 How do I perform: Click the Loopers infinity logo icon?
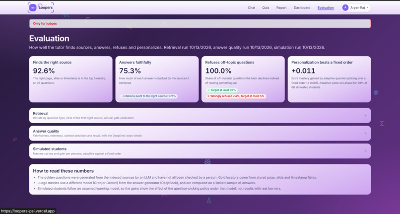(33, 7)
